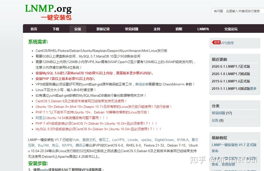Viewport: 264px width, 171px height.
Task: Click the MySQL 8.0升级或安装 requirement line
Action: (98, 129)
